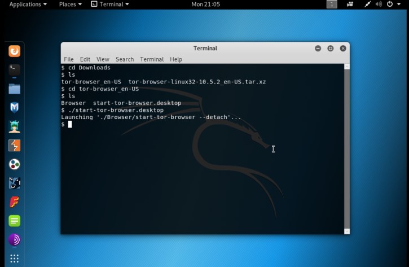
Task: Expand the system menu arrow in top bar
Action: (x=399, y=4)
